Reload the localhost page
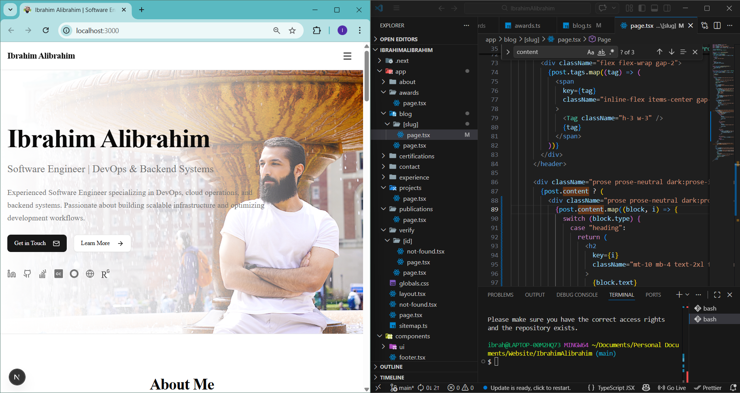This screenshot has height=393, width=740. [x=46, y=30]
